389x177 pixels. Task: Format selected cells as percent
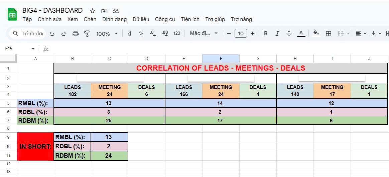click(141, 33)
